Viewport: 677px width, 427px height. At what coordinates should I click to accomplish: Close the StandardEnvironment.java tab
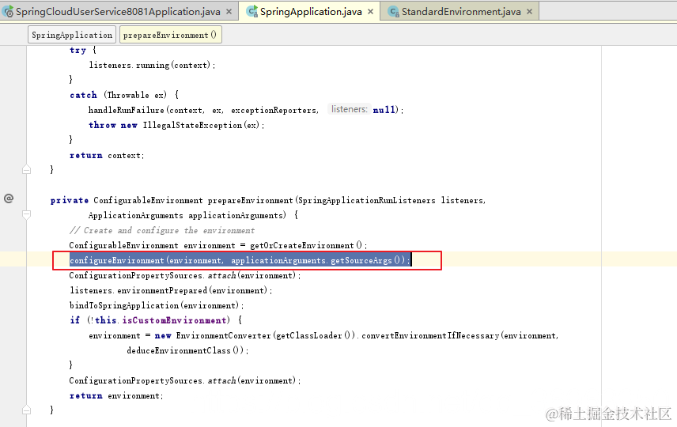[529, 12]
